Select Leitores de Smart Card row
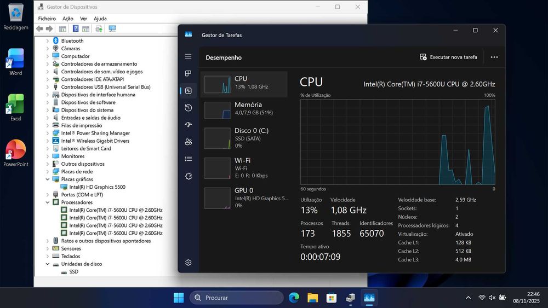The width and height of the screenshot is (548, 308). [82, 149]
